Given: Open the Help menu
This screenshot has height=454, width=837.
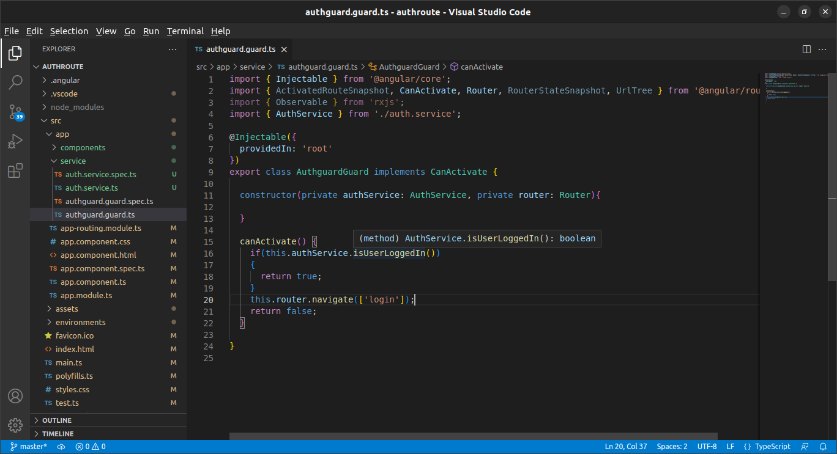Looking at the screenshot, I should click(x=221, y=31).
